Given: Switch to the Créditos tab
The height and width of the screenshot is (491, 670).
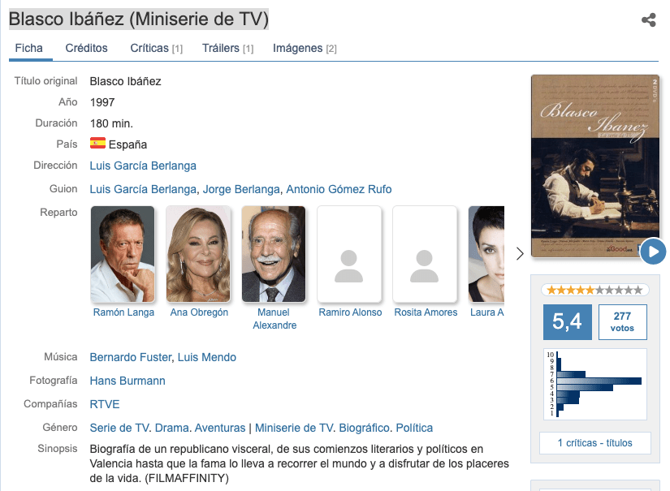Looking at the screenshot, I should (86, 49).
